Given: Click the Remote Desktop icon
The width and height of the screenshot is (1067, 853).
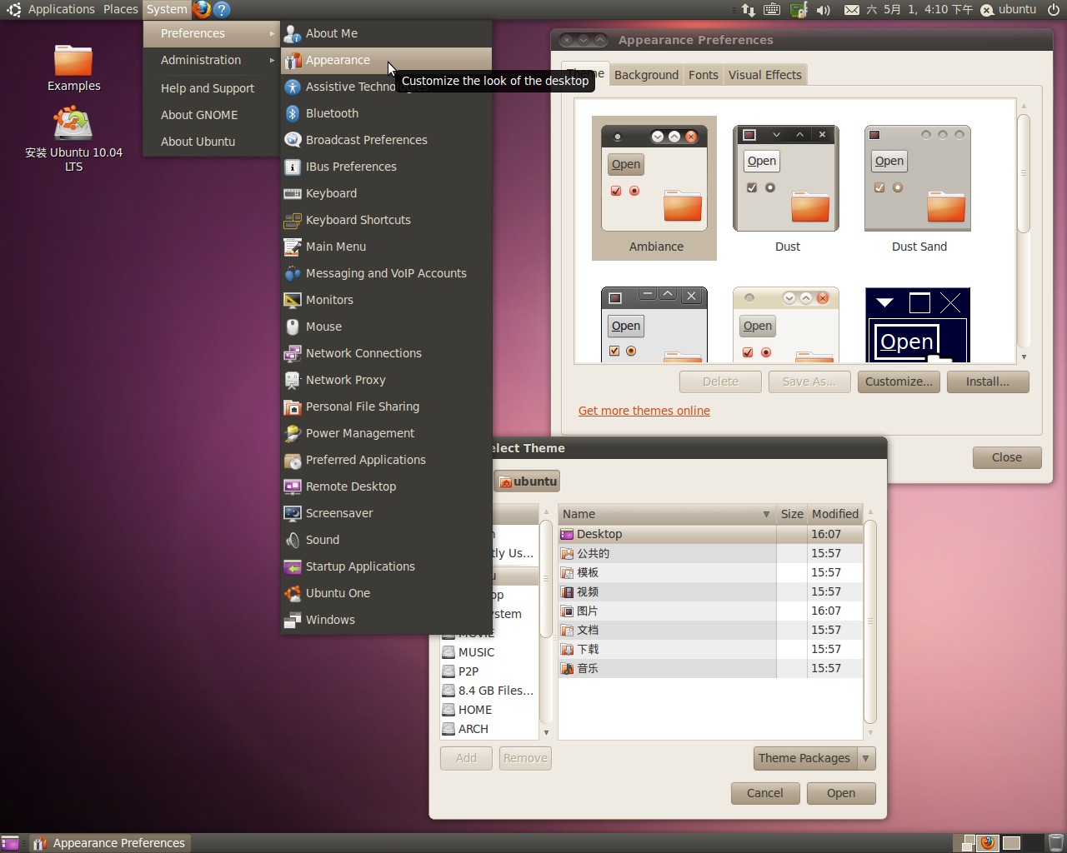Looking at the screenshot, I should coord(293,486).
